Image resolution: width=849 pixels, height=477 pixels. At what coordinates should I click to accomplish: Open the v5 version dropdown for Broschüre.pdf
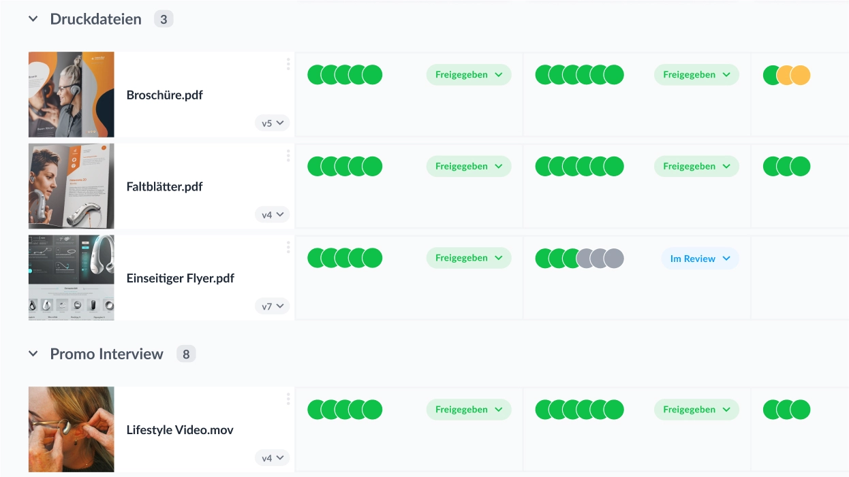click(x=272, y=123)
